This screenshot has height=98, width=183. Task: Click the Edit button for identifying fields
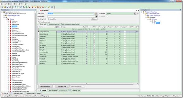click(94, 19)
